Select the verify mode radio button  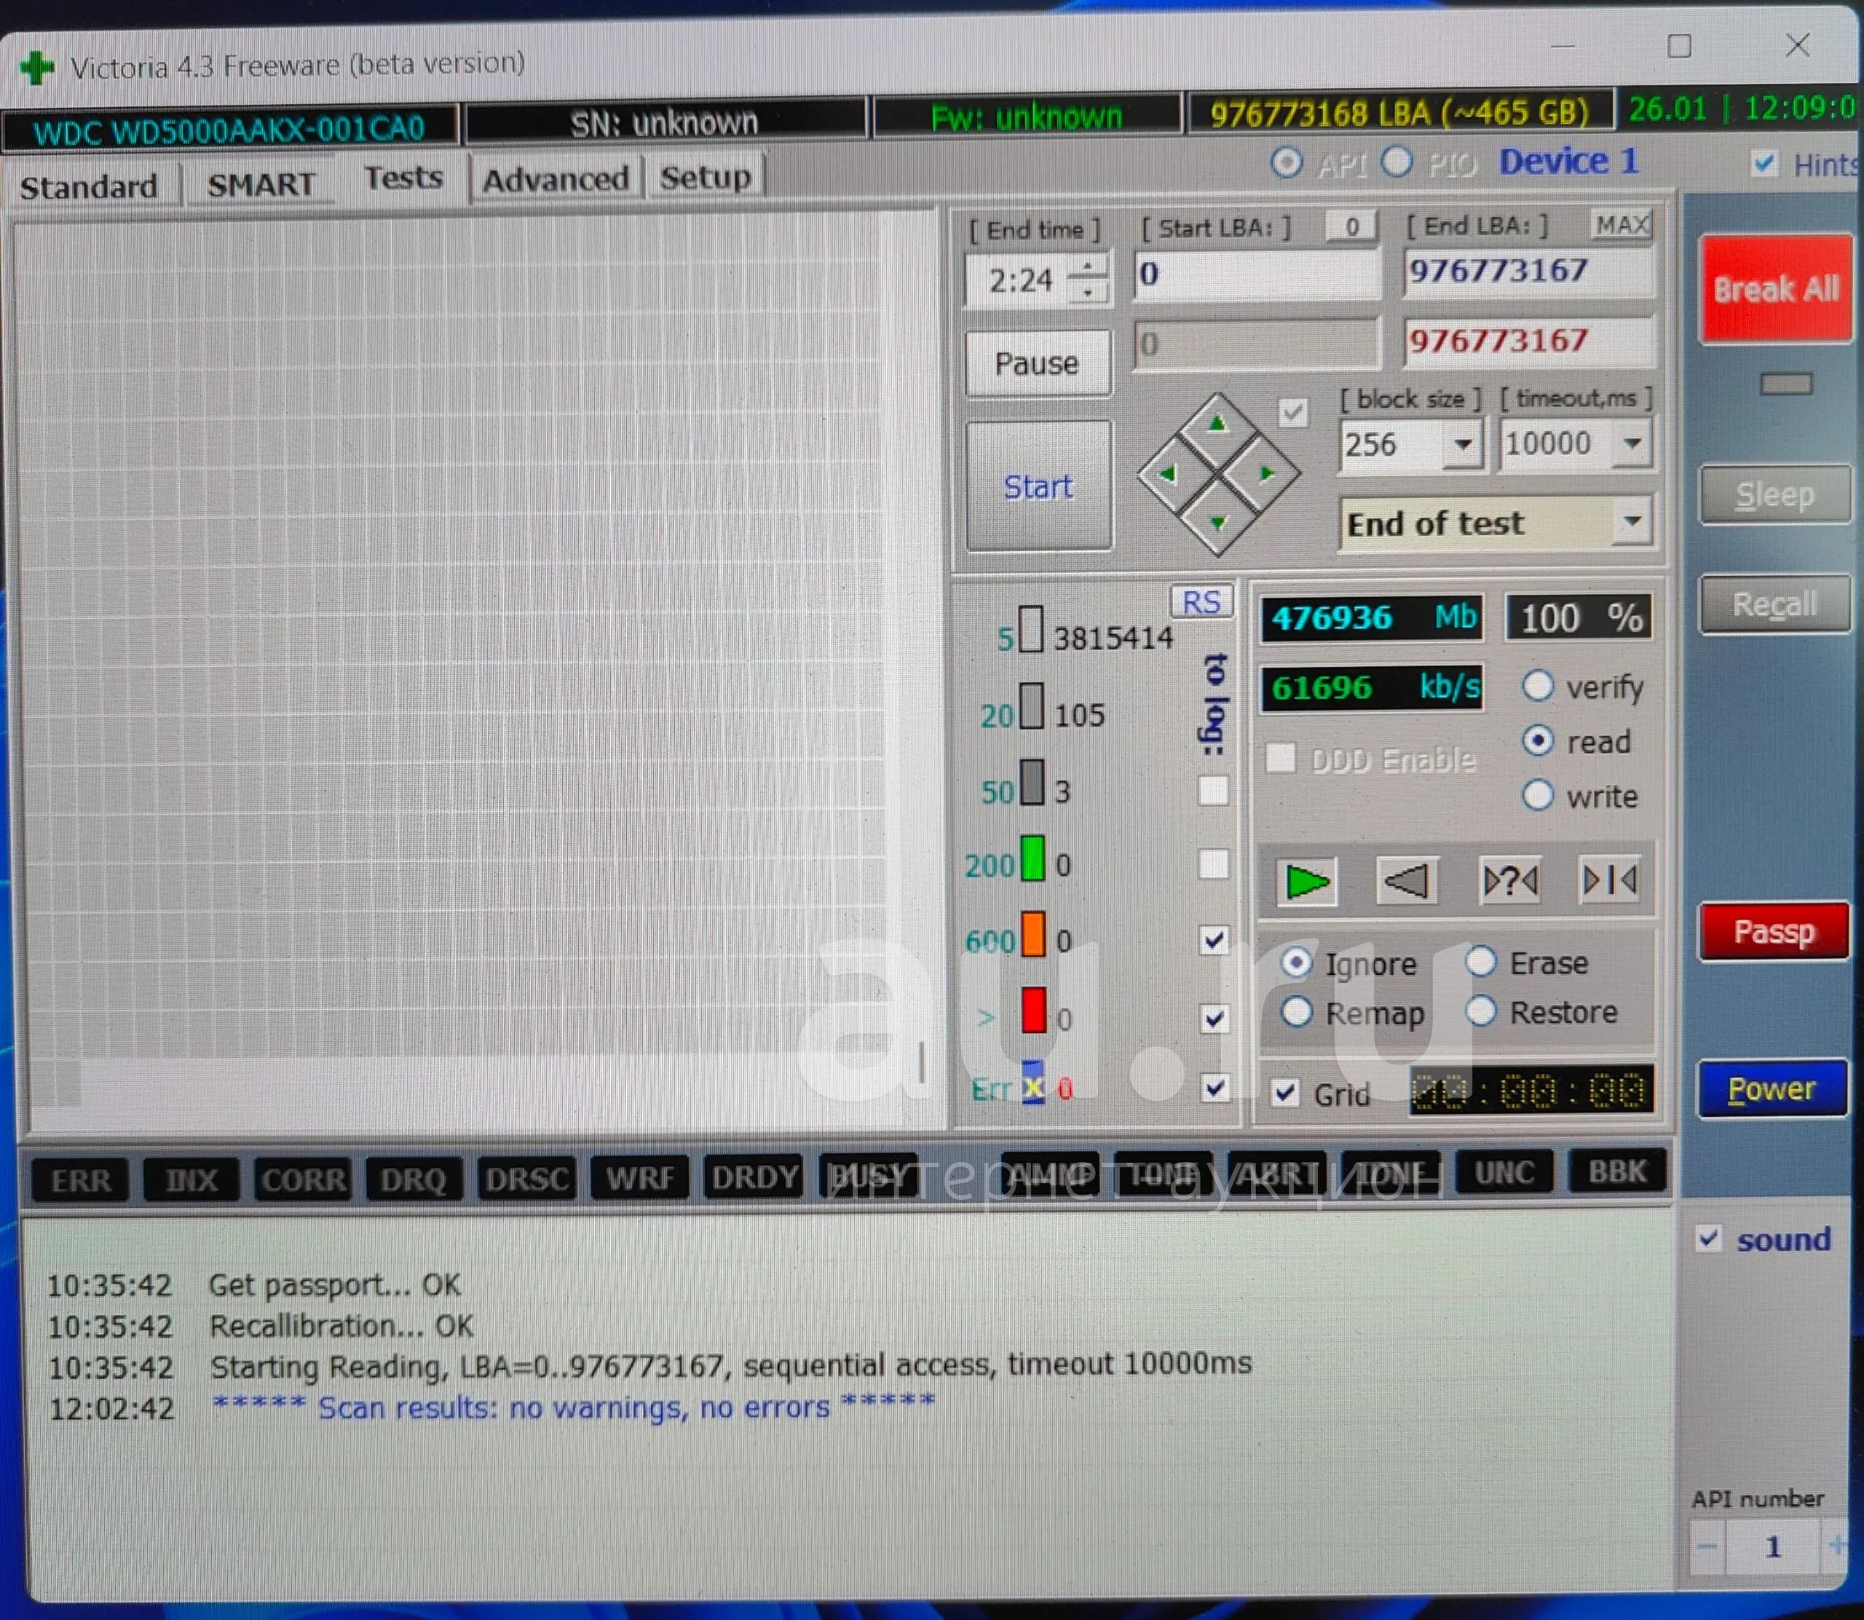[x=1538, y=685]
